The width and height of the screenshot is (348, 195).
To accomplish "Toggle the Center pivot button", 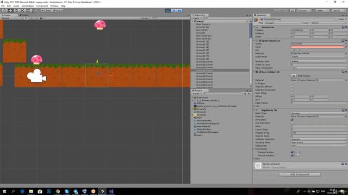I will [46, 11].
